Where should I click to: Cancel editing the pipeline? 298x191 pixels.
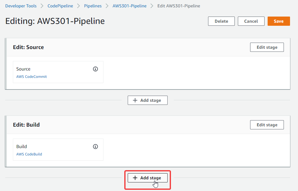pos(251,21)
